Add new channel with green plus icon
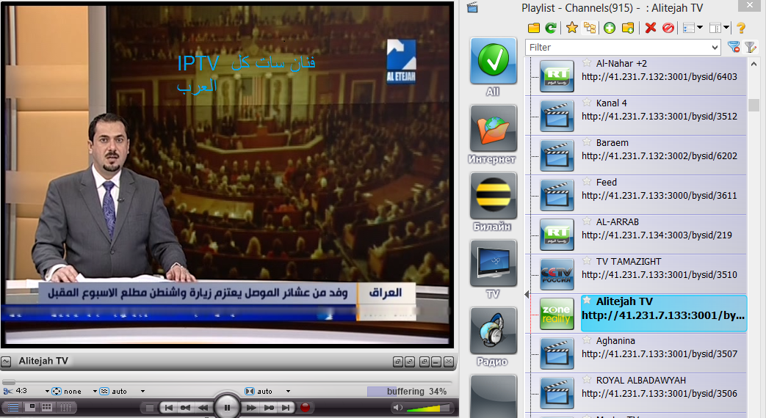Screen dimensions: 766x418 point(609,29)
